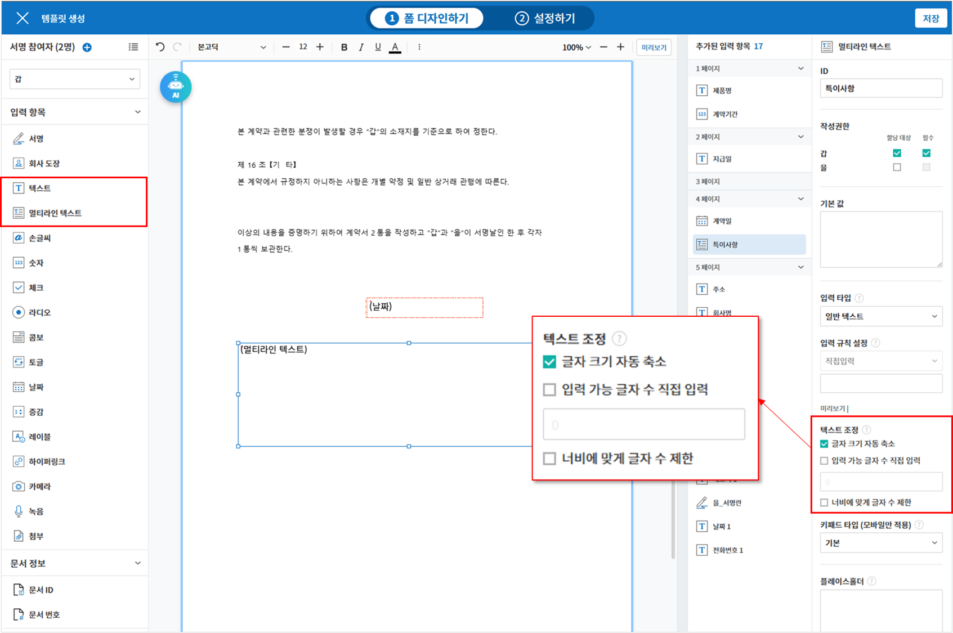
Task: Click the undo arrow in toolbar
Action: pos(160,47)
